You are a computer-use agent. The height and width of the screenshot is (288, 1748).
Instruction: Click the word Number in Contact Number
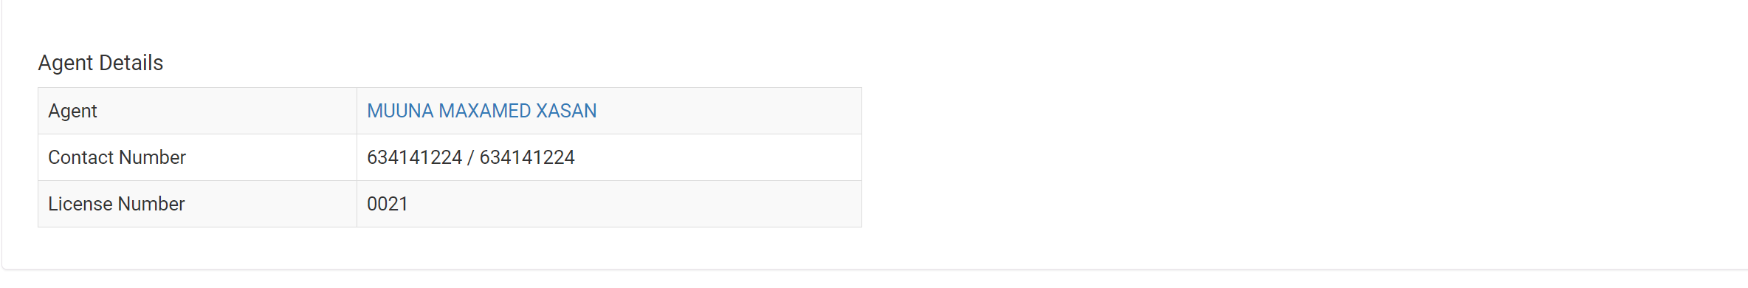152,157
